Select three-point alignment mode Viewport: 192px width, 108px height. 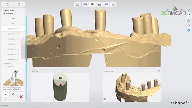point(13,94)
